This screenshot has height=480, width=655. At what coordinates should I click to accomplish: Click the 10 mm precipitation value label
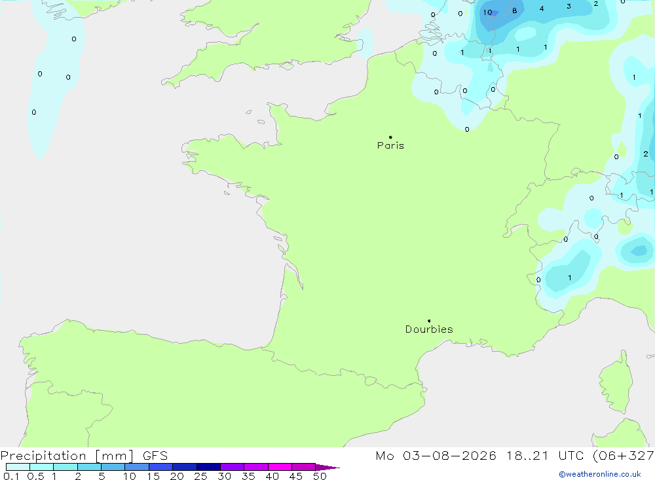click(487, 12)
